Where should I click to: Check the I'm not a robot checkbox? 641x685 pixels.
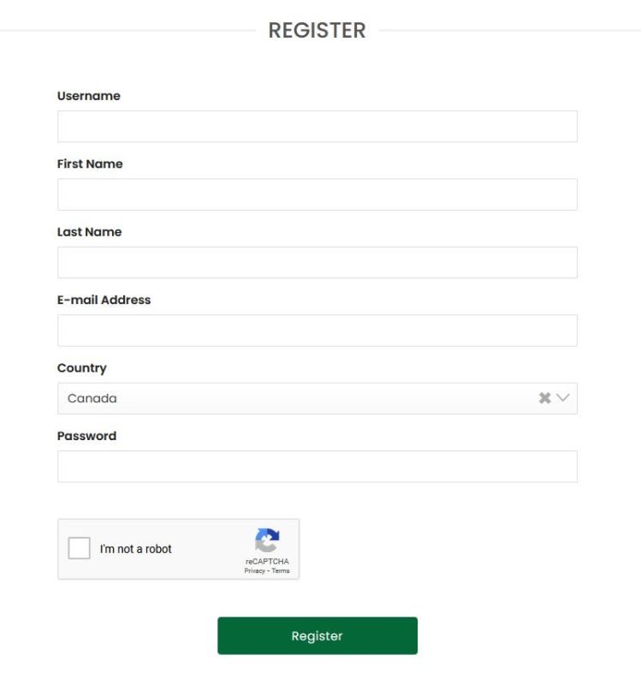point(80,549)
